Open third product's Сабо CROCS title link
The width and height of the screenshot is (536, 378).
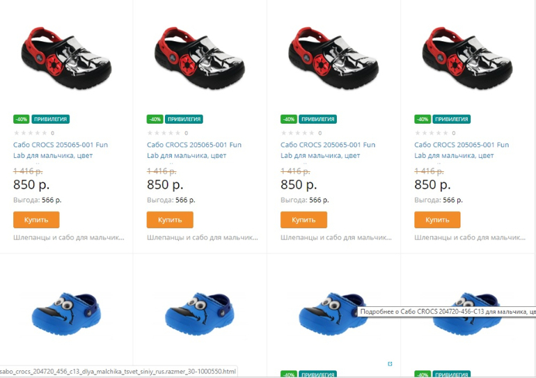point(328,150)
